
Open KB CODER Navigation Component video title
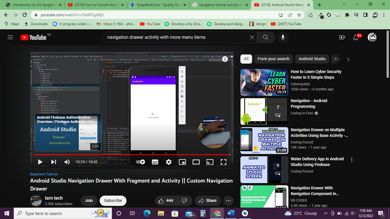(315, 191)
